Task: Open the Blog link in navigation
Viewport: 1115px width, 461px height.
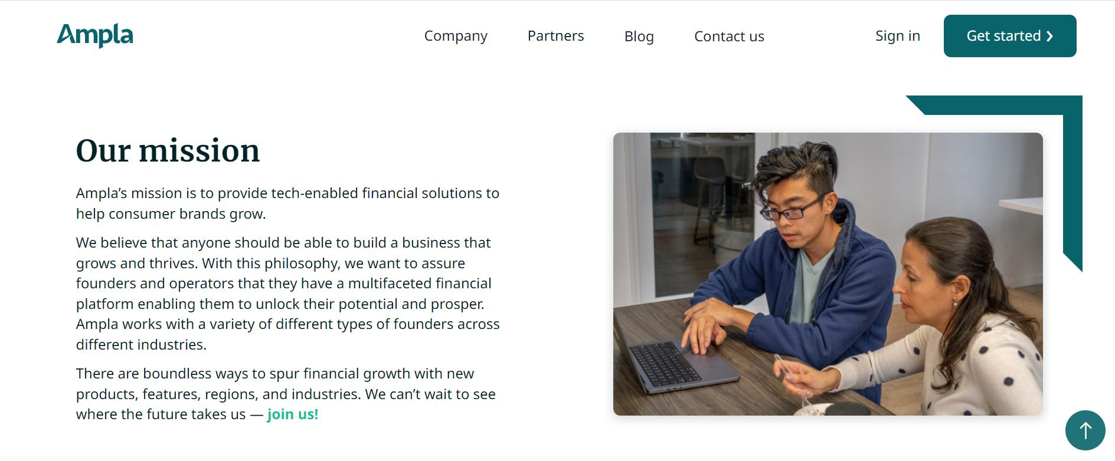Action: point(639,36)
